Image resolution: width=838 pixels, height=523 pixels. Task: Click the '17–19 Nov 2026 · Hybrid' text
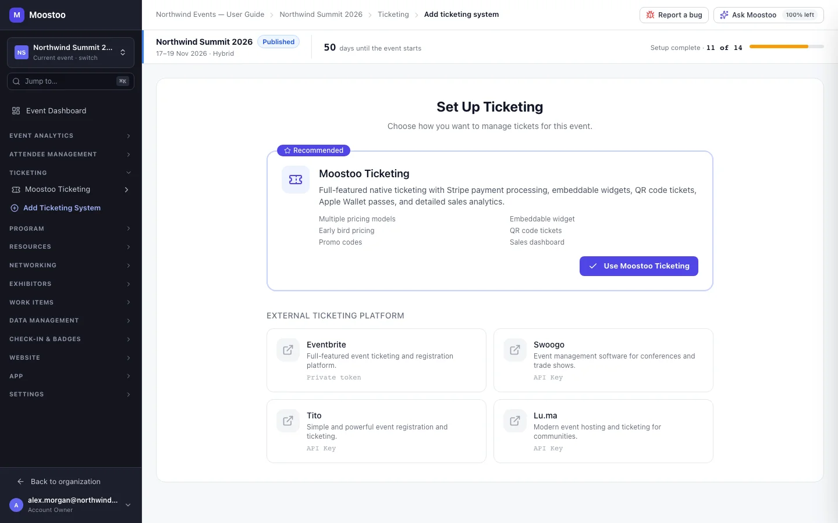pos(195,53)
